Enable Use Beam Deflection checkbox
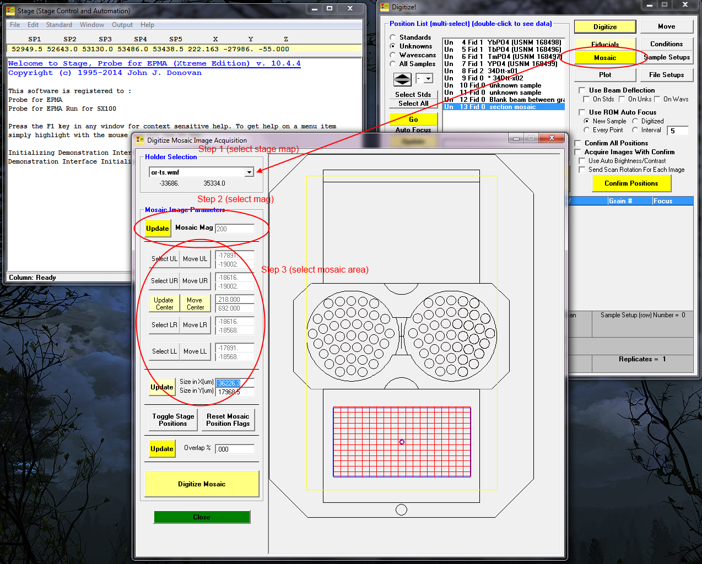Viewport: 702px width, 564px height. pyautogui.click(x=582, y=90)
